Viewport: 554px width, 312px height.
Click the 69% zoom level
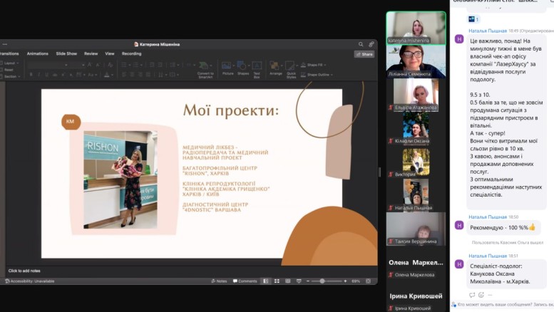(x=356, y=281)
